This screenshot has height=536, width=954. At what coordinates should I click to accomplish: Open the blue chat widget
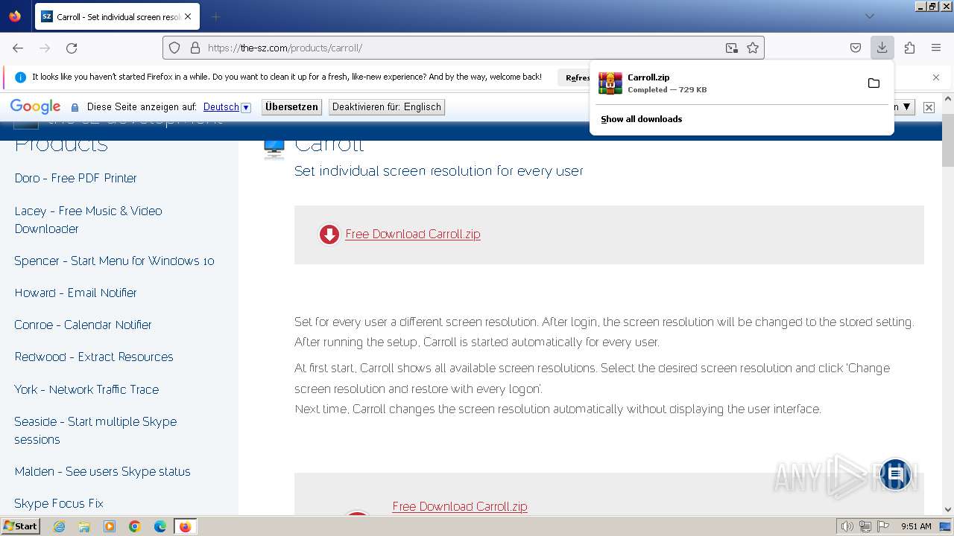pos(896,473)
